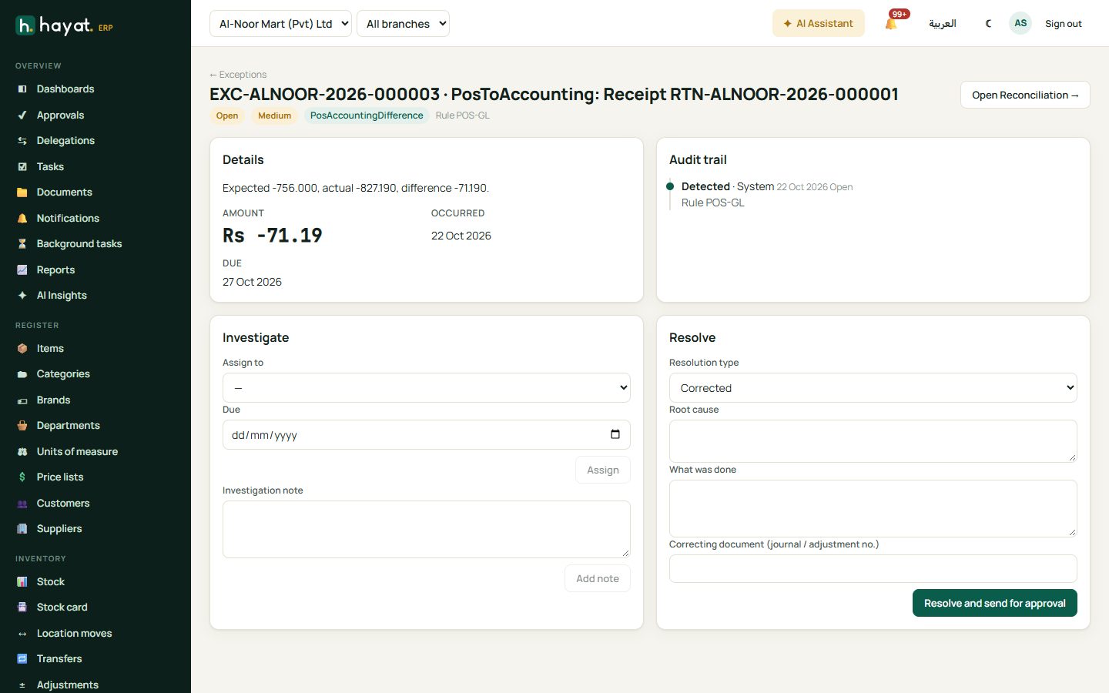The width and height of the screenshot is (1109, 693).
Task: Expand the Assign to dropdown
Action: 427,388
